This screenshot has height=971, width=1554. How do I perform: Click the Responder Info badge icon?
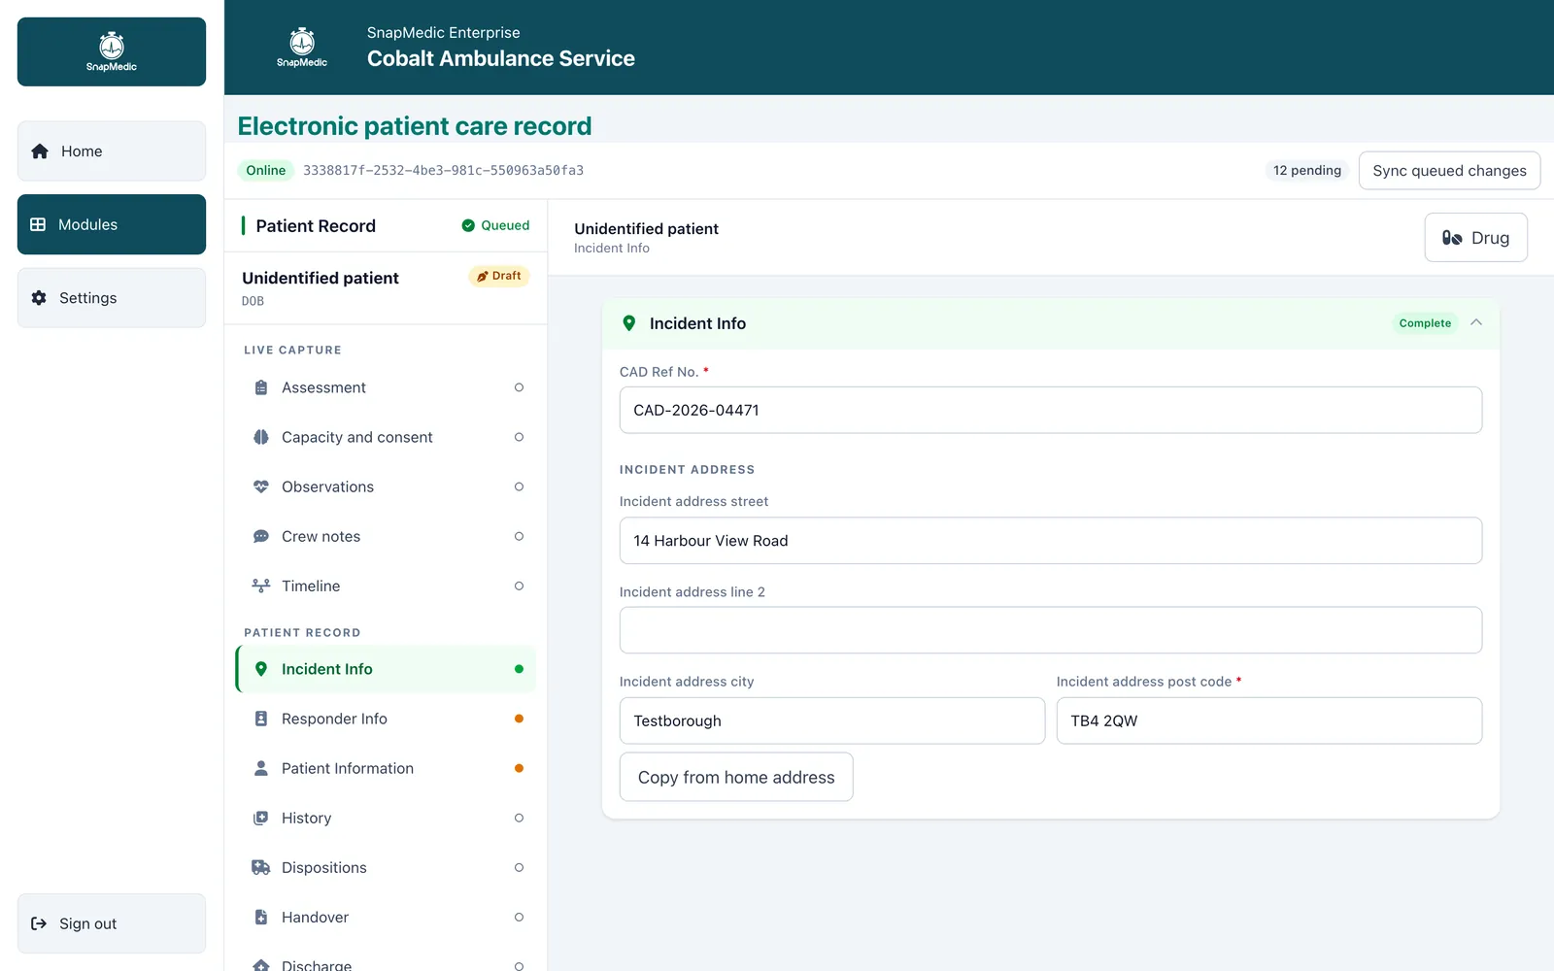261,719
